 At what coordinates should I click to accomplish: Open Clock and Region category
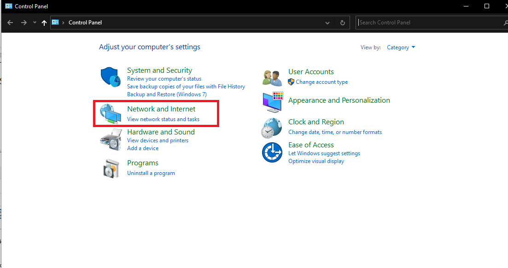click(x=316, y=122)
